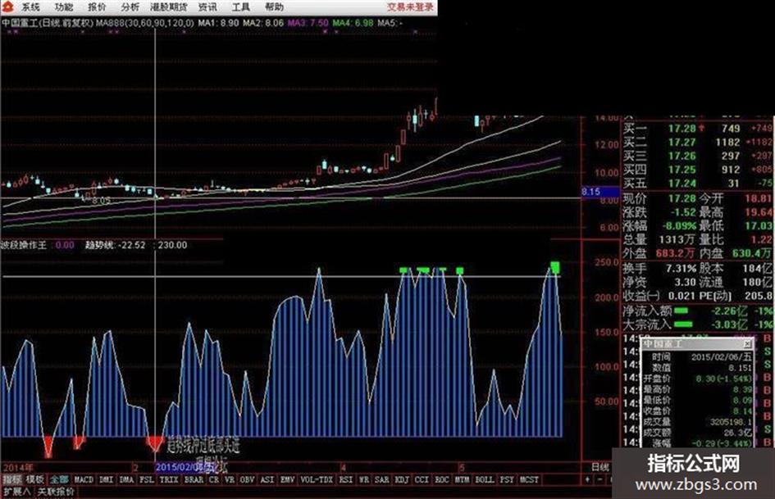Switch to the RSI indicator
Screen dimensions: 775x499
pyautogui.click(x=346, y=479)
